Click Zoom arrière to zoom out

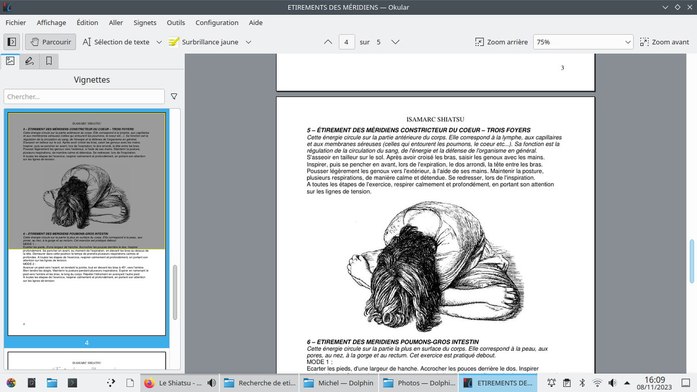click(x=501, y=42)
